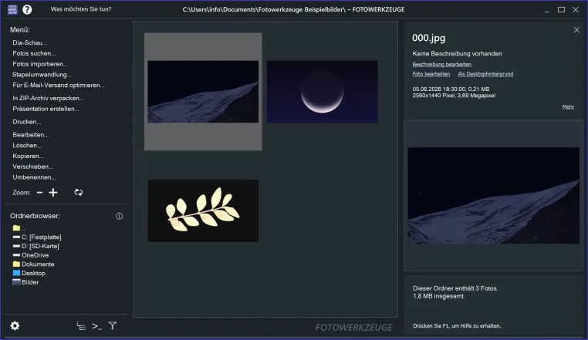This screenshot has height=340, width=588.
Task: Select the mountain night thumbnail
Action: click(x=203, y=92)
